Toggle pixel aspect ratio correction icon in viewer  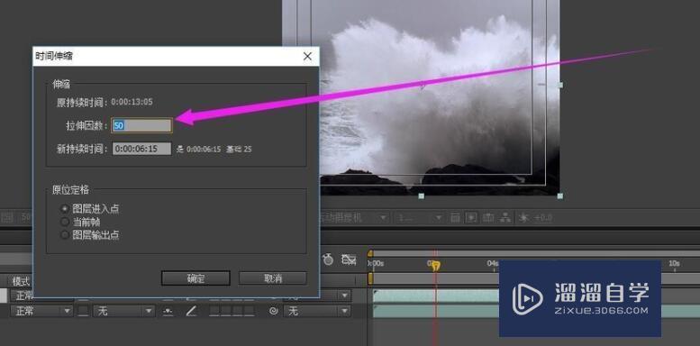455,218
